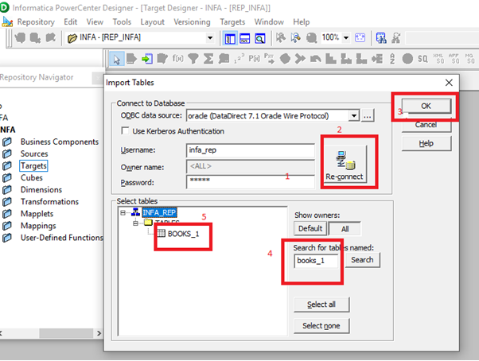The image size is (479, 361).
Task: Open the View menu
Action: click(x=95, y=22)
